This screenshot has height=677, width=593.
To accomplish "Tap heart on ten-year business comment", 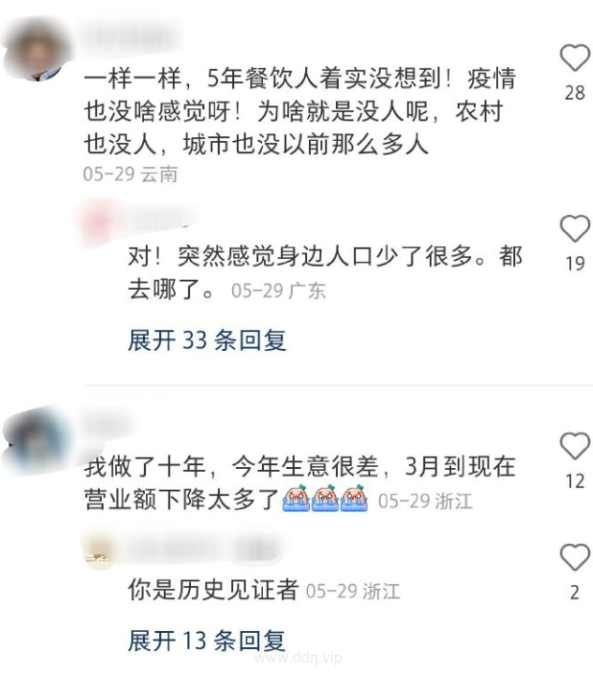I will coord(575,445).
